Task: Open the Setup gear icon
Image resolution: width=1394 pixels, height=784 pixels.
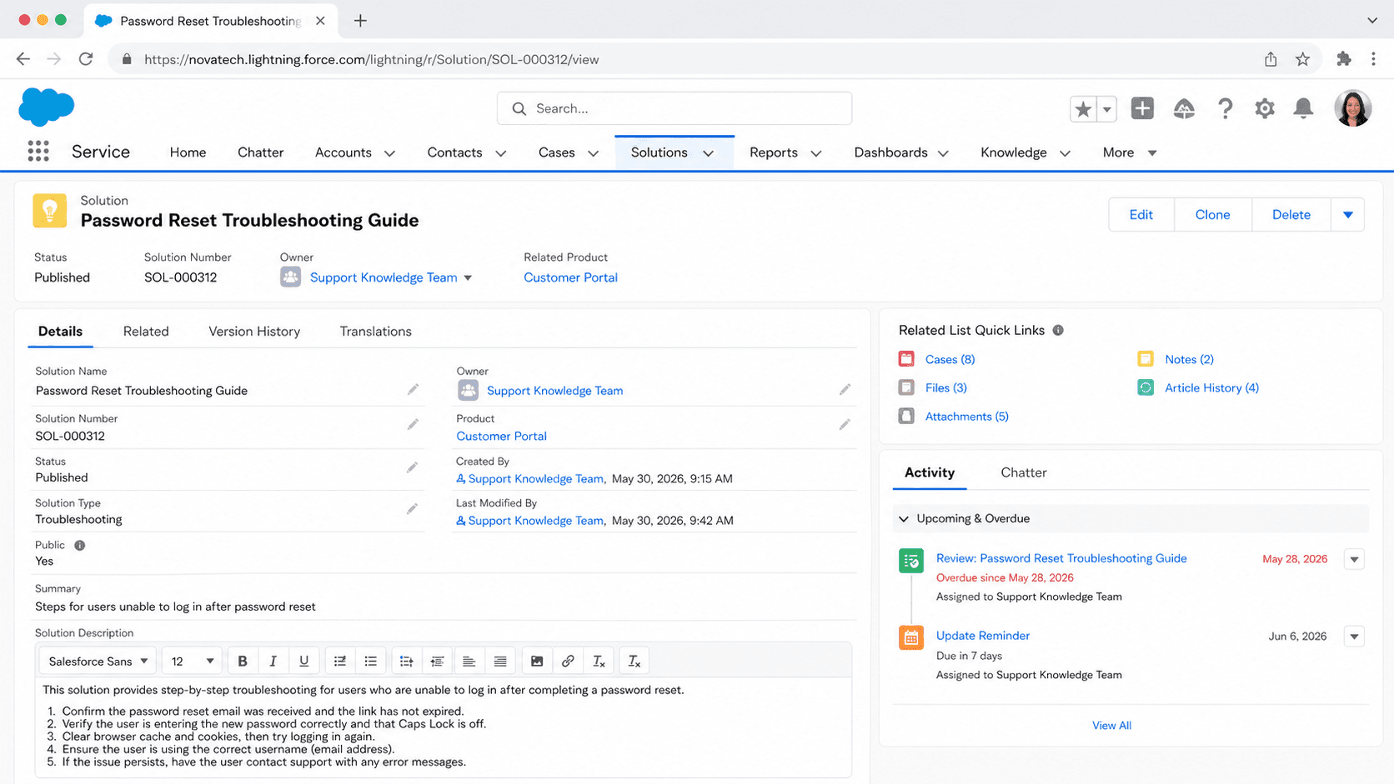Action: point(1265,108)
